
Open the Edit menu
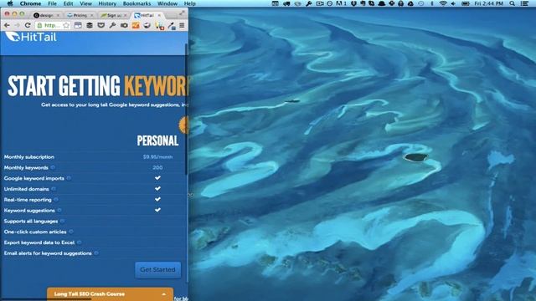pyautogui.click(x=68, y=3)
